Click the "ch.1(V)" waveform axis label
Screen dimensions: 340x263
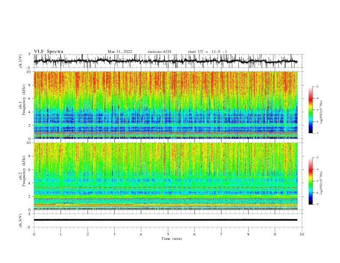(x=21, y=61)
